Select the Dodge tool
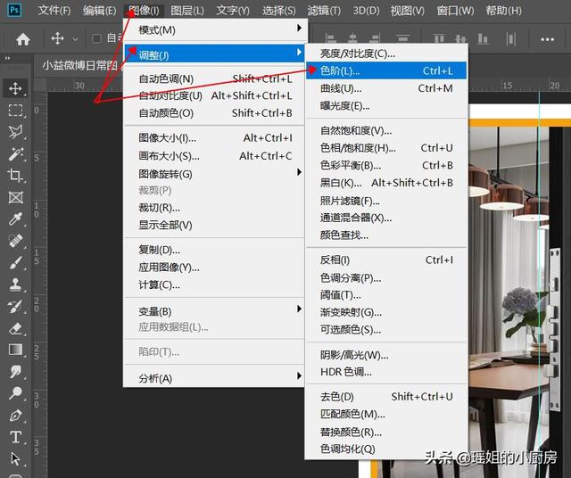Viewport: 571px width, 478px height. 15,393
